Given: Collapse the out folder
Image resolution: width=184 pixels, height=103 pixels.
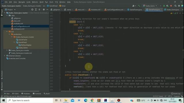Looking at the screenshot, I should (7, 31).
